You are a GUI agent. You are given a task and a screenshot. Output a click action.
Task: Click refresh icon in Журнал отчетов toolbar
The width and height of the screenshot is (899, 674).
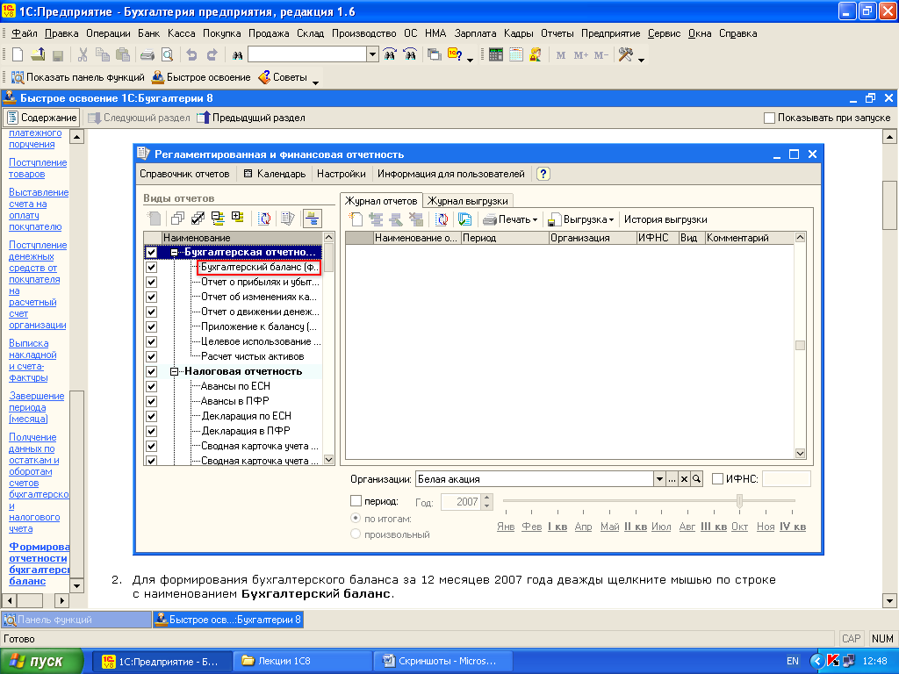(442, 219)
